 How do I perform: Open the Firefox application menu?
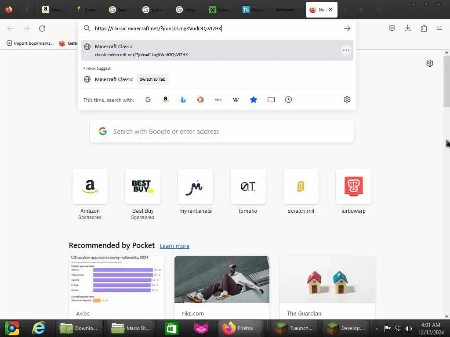coord(439,28)
